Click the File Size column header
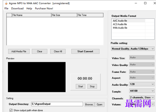The height and width of the screenshot is (112, 156). (x=64, y=15)
